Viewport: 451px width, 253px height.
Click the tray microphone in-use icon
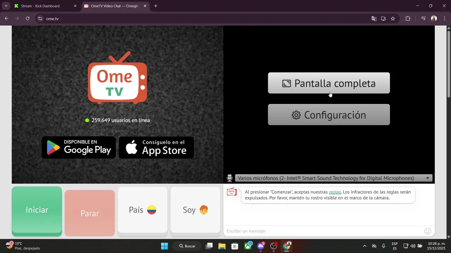point(384,246)
